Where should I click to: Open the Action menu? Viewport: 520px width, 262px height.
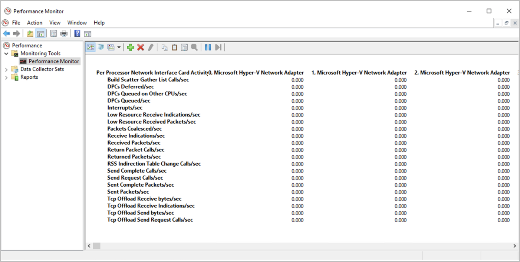(34, 23)
